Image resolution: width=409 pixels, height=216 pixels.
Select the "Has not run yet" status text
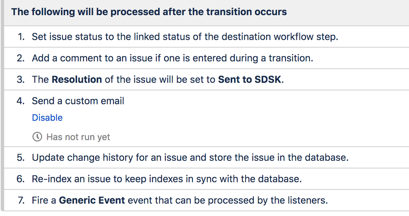point(78,137)
